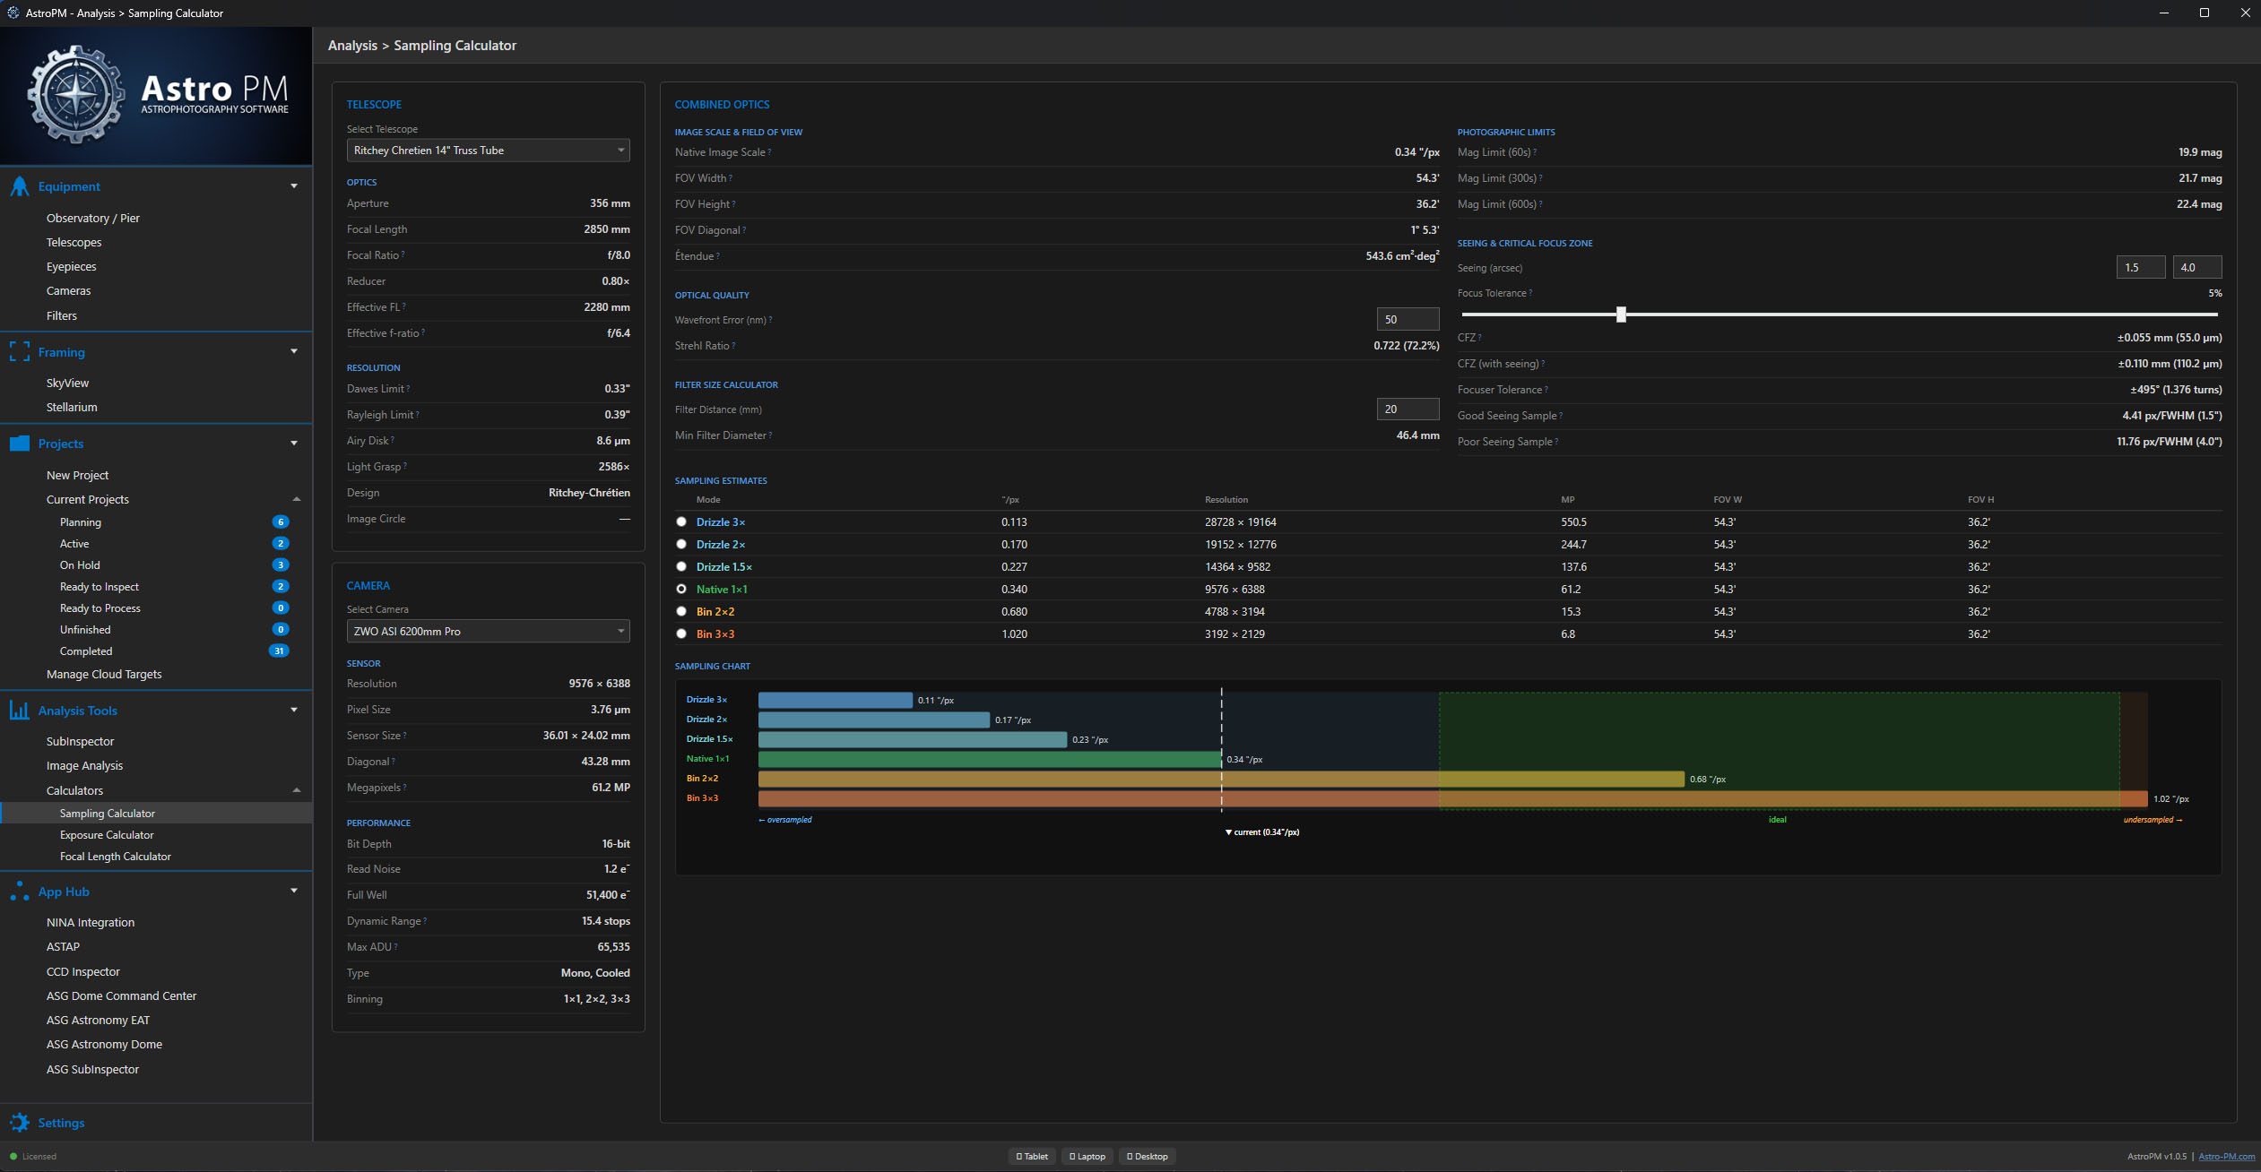Viewport: 2261px width, 1172px height.
Task: Click the Settings gear icon
Action: [x=20, y=1123]
